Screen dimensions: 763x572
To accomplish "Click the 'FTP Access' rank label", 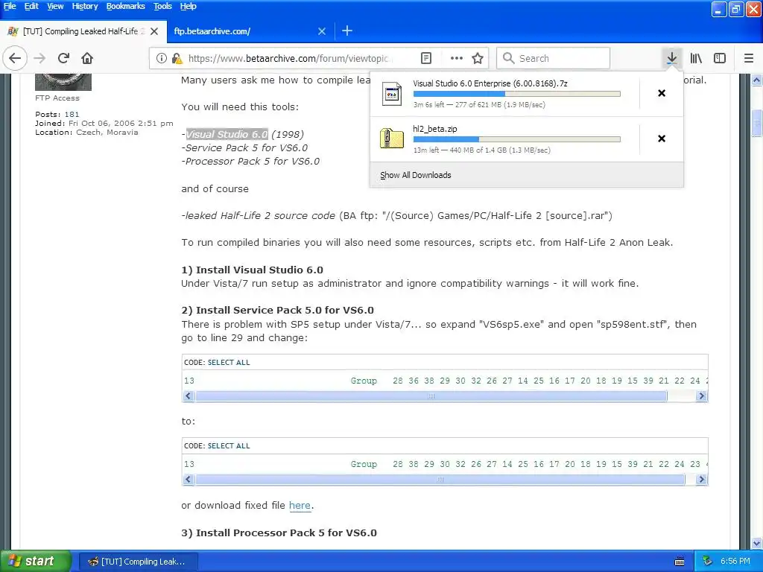I will pyautogui.click(x=57, y=98).
